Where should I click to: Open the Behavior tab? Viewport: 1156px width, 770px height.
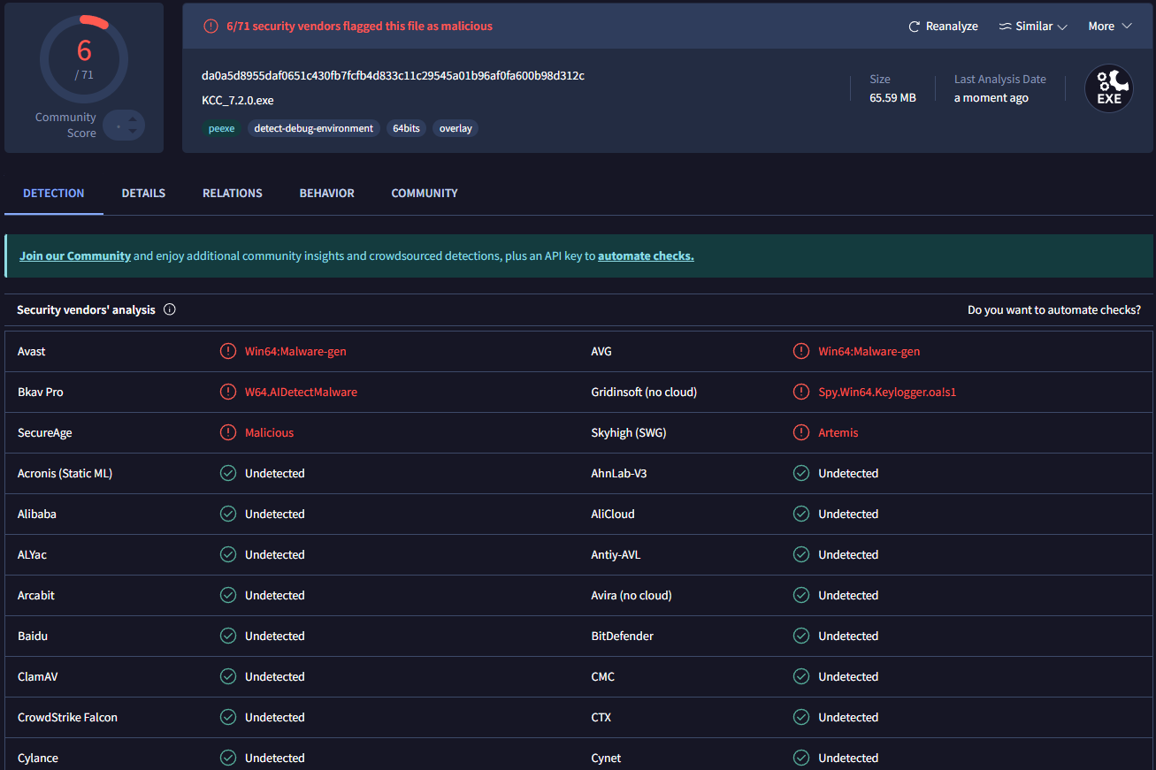pyautogui.click(x=326, y=194)
